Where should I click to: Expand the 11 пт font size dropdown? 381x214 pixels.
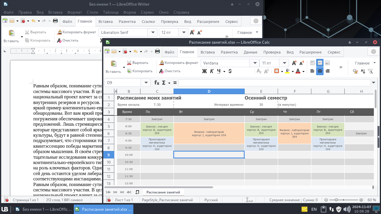[x=285, y=63]
